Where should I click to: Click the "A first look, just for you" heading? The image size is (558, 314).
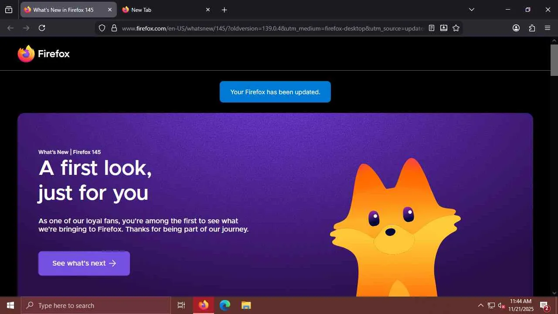pos(95,181)
